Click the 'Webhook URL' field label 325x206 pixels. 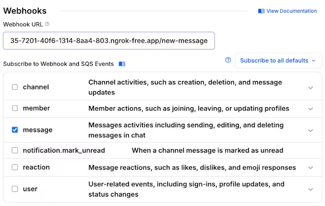(x=23, y=24)
